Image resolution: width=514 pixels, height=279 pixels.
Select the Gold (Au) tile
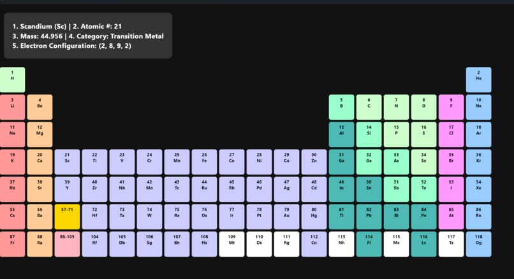click(x=286, y=217)
